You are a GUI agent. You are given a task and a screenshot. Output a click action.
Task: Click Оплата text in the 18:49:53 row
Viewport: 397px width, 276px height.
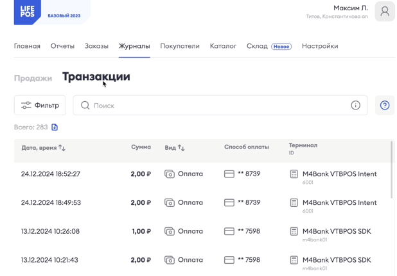tap(190, 202)
